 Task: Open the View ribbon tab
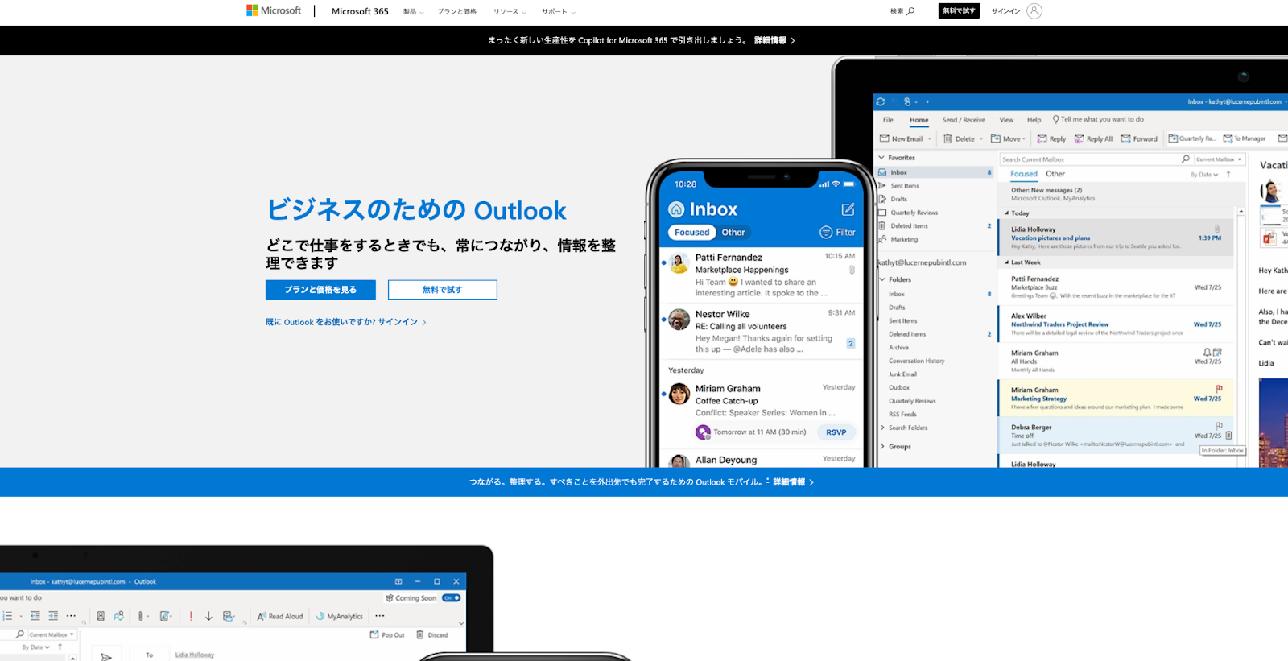[1006, 120]
